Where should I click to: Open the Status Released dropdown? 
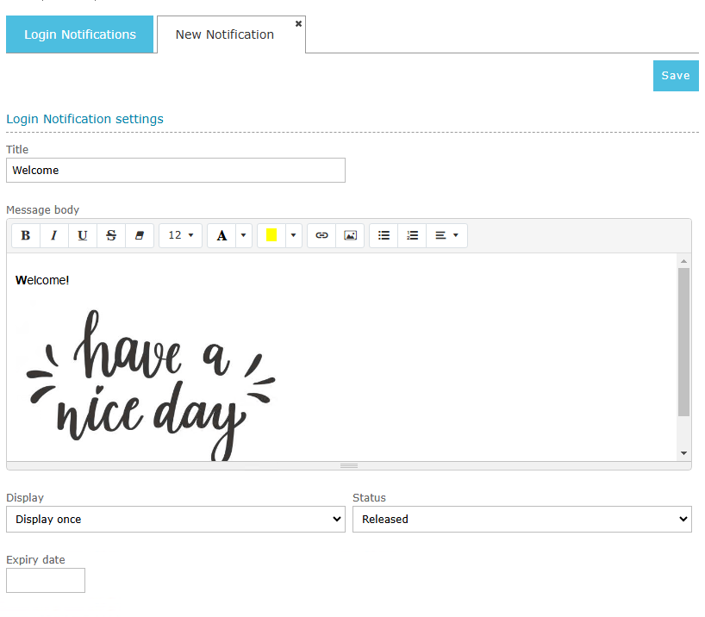point(521,519)
